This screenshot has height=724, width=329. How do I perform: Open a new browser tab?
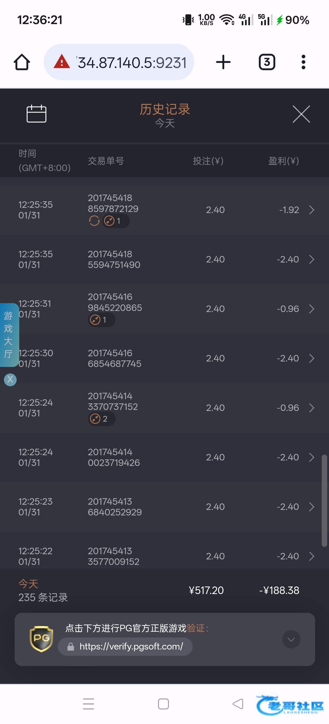223,62
